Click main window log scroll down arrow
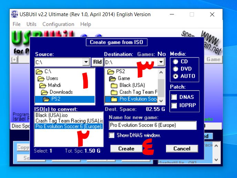Viewport: 237px width, 178px height. coord(216,160)
